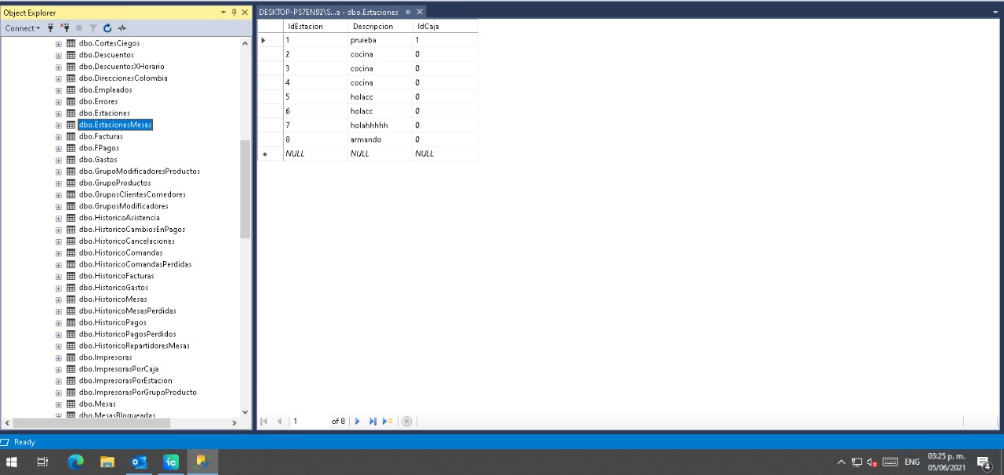Viewport: 1004px width, 475px height.
Task: Open the blue 'ic' app on taskbar
Action: (170, 462)
